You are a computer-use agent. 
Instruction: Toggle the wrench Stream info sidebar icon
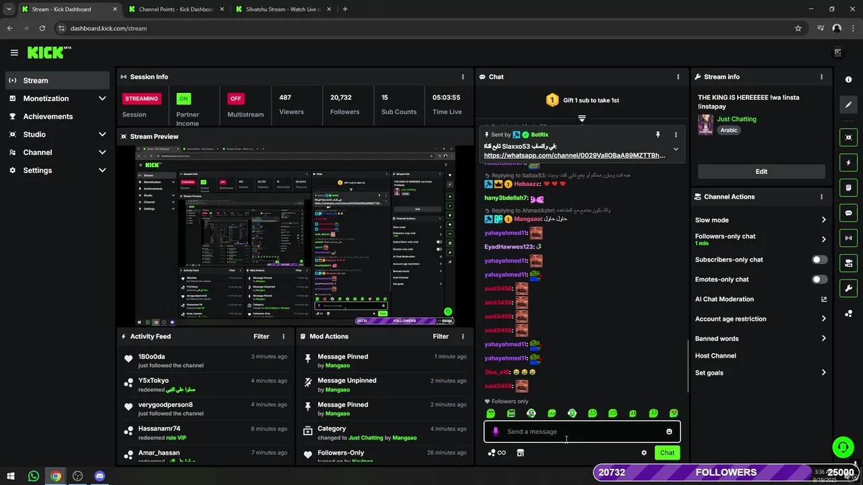pyautogui.click(x=848, y=288)
